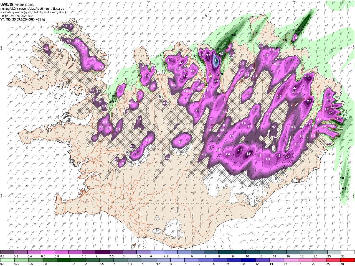
Task: Click the dark teal snow-scale swatch between 8 and 9
Action: (x=225, y=252)
